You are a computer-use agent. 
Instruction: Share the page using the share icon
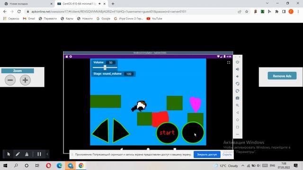pos(240,11)
